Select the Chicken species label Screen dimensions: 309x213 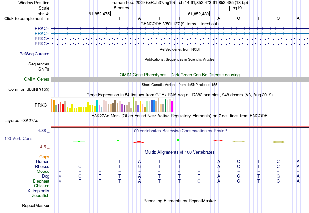[42, 186]
